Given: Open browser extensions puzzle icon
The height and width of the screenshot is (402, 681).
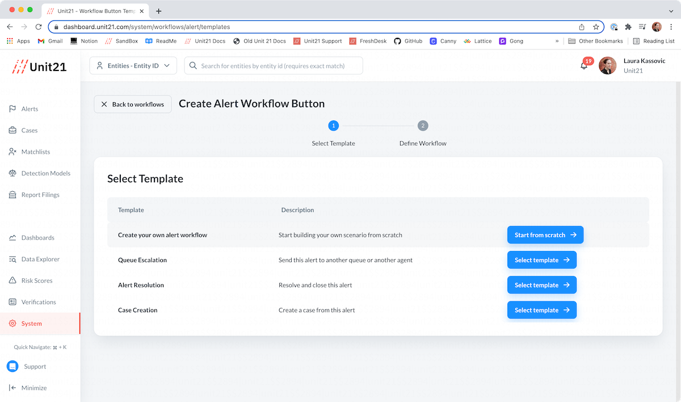Looking at the screenshot, I should point(628,27).
